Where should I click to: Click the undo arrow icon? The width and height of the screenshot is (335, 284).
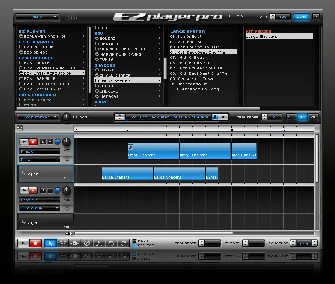tap(111, 243)
